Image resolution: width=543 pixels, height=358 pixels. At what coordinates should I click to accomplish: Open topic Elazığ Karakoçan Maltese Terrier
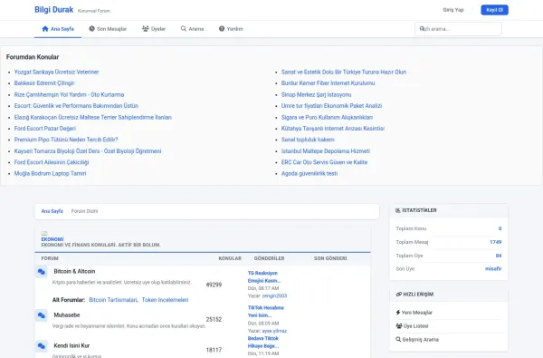click(x=93, y=117)
